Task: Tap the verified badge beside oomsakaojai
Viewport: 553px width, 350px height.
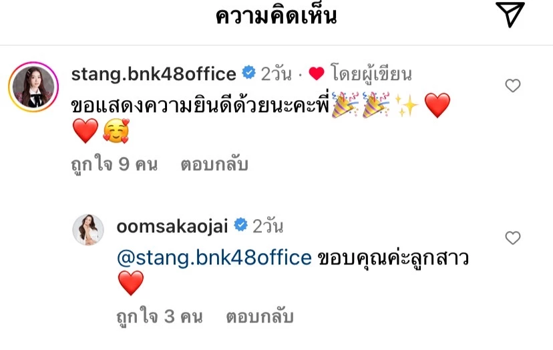Action: (240, 224)
